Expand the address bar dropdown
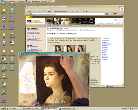138x110 pixels. click(x=105, y=14)
